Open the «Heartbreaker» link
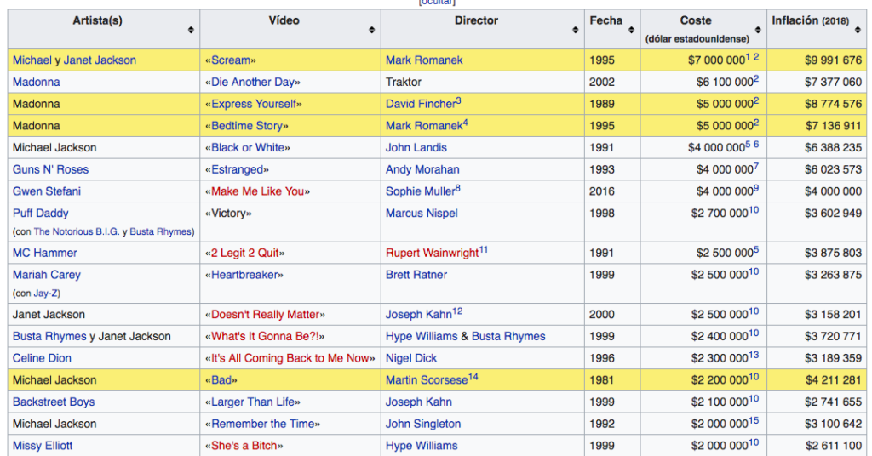The width and height of the screenshot is (872, 456). (244, 275)
